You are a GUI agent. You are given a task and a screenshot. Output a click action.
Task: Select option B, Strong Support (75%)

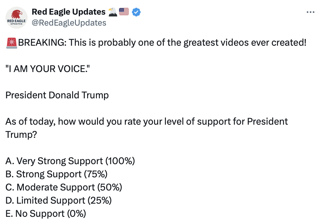point(56,174)
